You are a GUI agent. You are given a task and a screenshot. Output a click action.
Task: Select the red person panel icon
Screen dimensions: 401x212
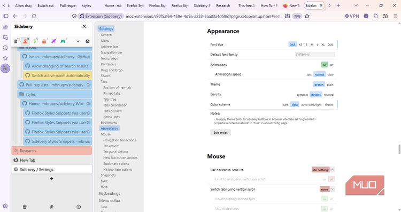[x=25, y=41]
